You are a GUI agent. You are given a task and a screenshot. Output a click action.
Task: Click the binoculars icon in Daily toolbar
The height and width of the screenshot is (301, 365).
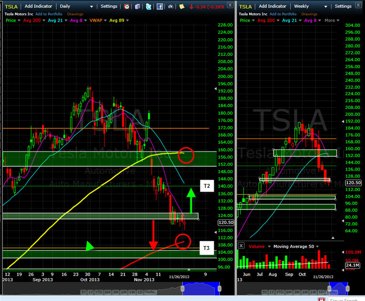tap(171, 6)
